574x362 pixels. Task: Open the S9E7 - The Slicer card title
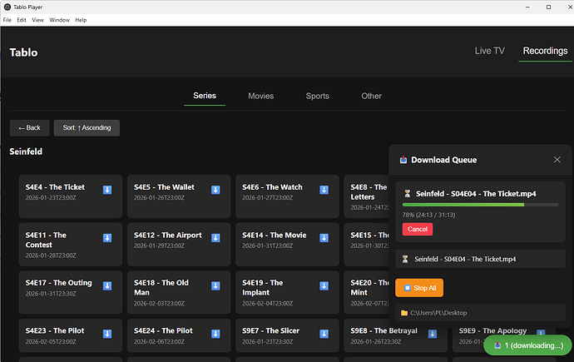point(271,330)
